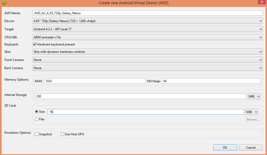Select the SD Card File radio button
The height and width of the screenshot is (155, 267).
[x=36, y=119]
